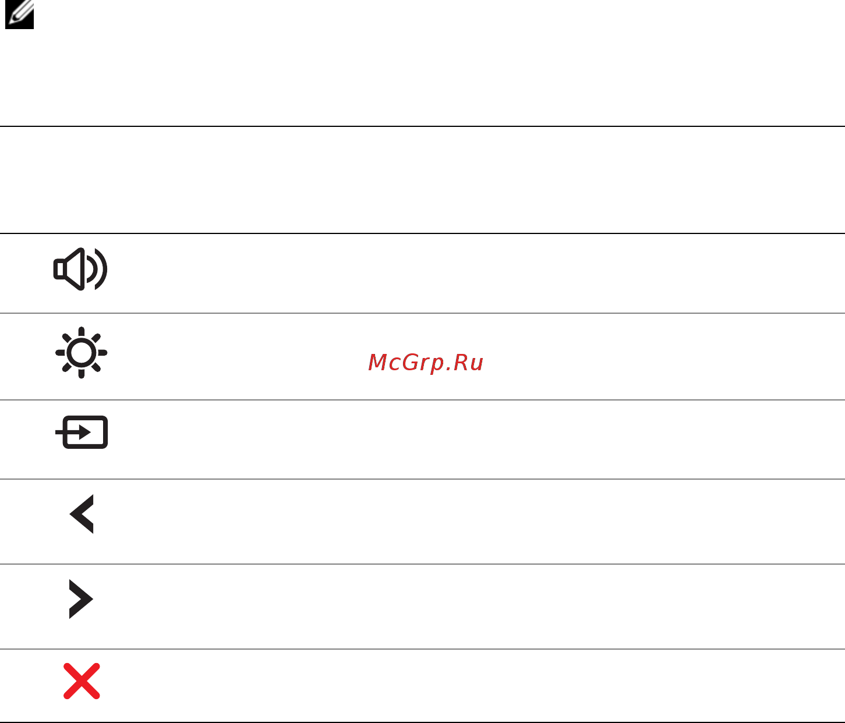Open the McGrp.Ru watermark link
The width and height of the screenshot is (845, 723).
tap(426, 363)
